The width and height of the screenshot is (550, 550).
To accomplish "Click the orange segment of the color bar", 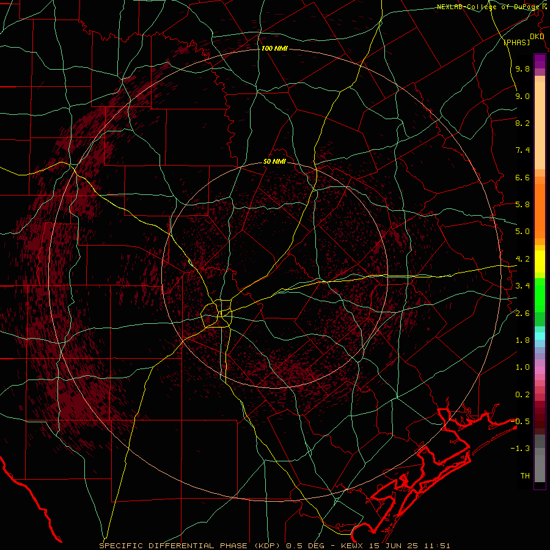I will pyautogui.click(x=540, y=211).
